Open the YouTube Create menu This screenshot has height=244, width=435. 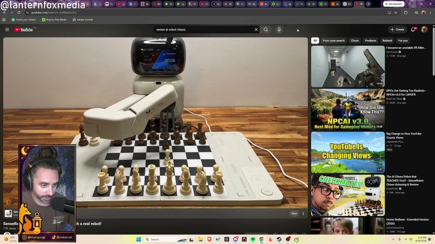tap(397, 29)
